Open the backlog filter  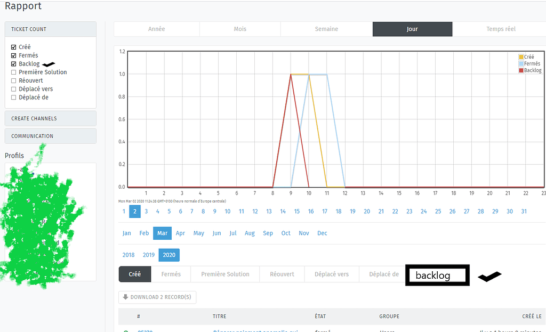tap(437, 275)
